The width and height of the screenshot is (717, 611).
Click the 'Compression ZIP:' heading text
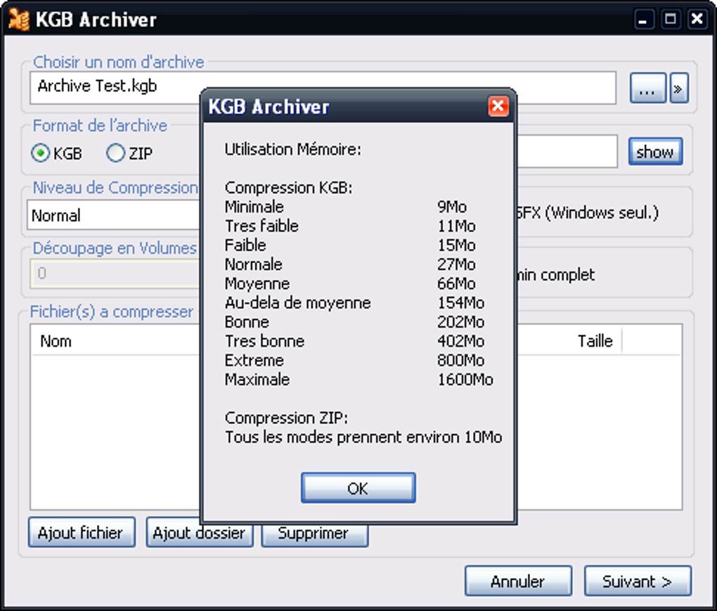[x=286, y=418]
